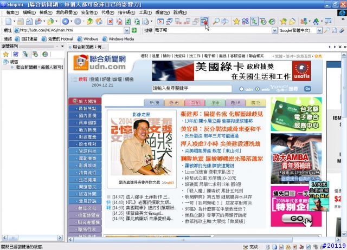
Task: Click the Forward navigation arrow icon
Action: pos(78,21)
